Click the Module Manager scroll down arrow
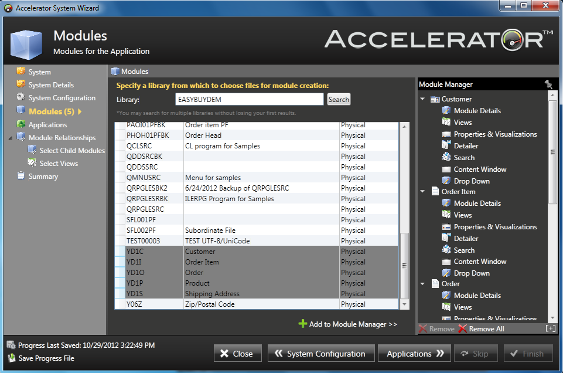 552,318
